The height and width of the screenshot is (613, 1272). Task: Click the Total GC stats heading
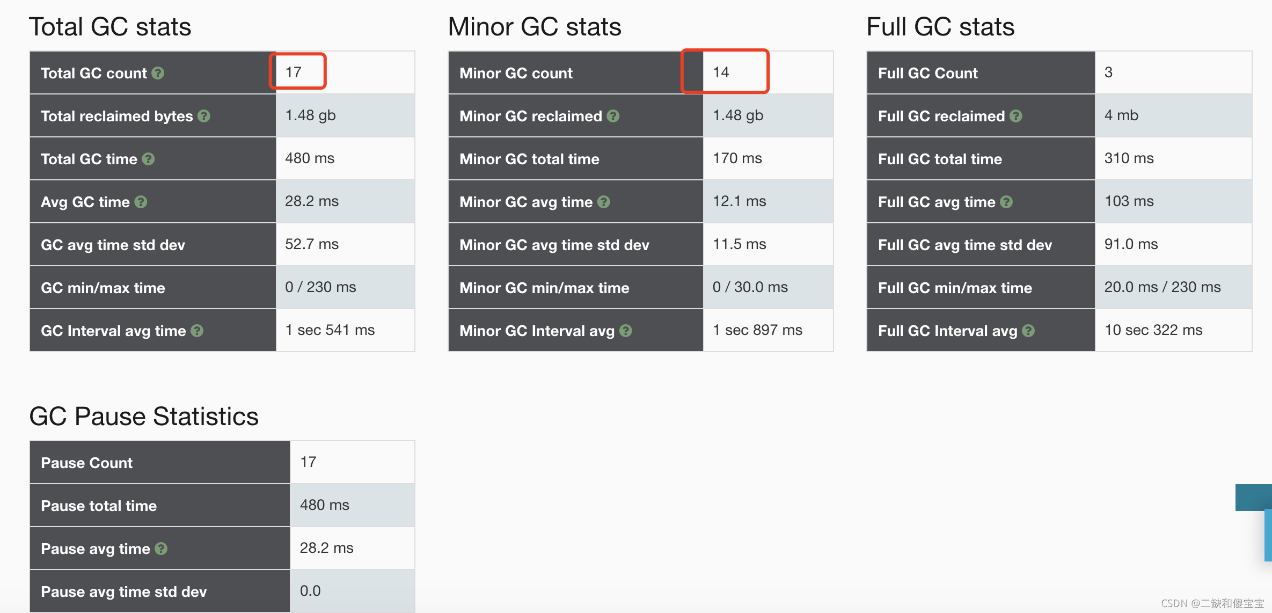[x=110, y=27]
